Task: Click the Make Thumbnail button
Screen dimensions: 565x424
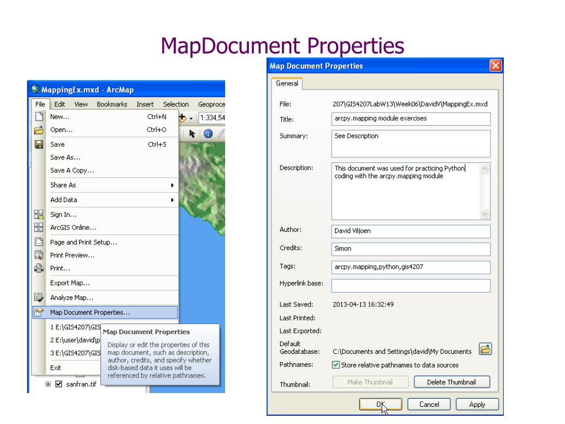Action: tap(370, 382)
